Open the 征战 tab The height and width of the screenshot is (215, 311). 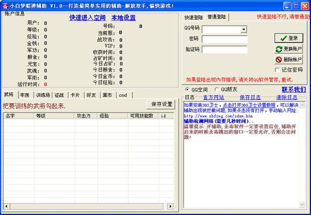59,95
